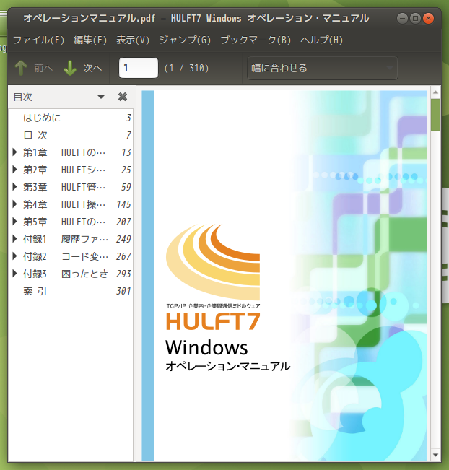Expand the 付録1 outline entry
The height and width of the screenshot is (470, 449).
pyautogui.click(x=14, y=239)
